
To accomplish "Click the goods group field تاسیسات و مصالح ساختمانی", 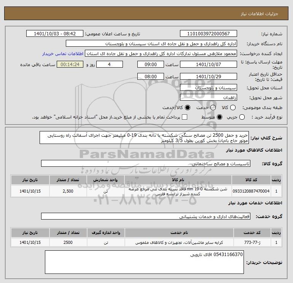I will click(x=146, y=163).
